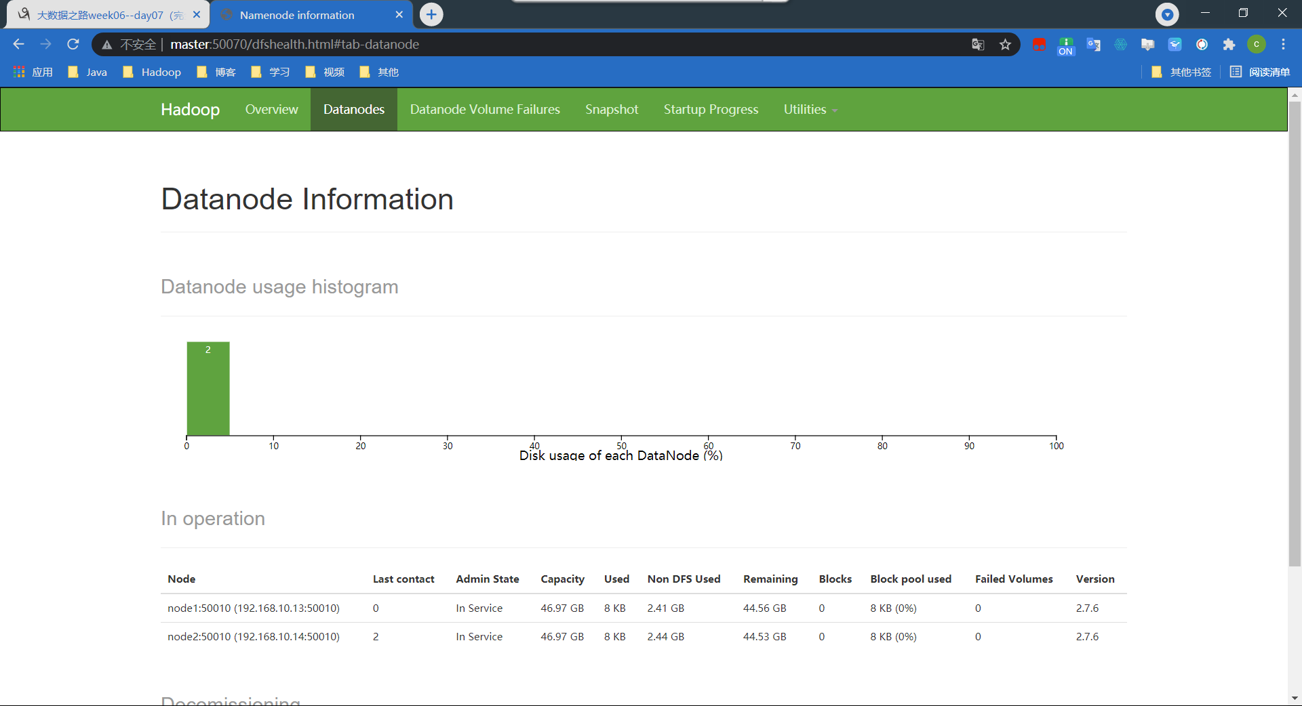Viewport: 1302px width, 706px height.
Task: Click the Version column header
Action: click(1095, 579)
